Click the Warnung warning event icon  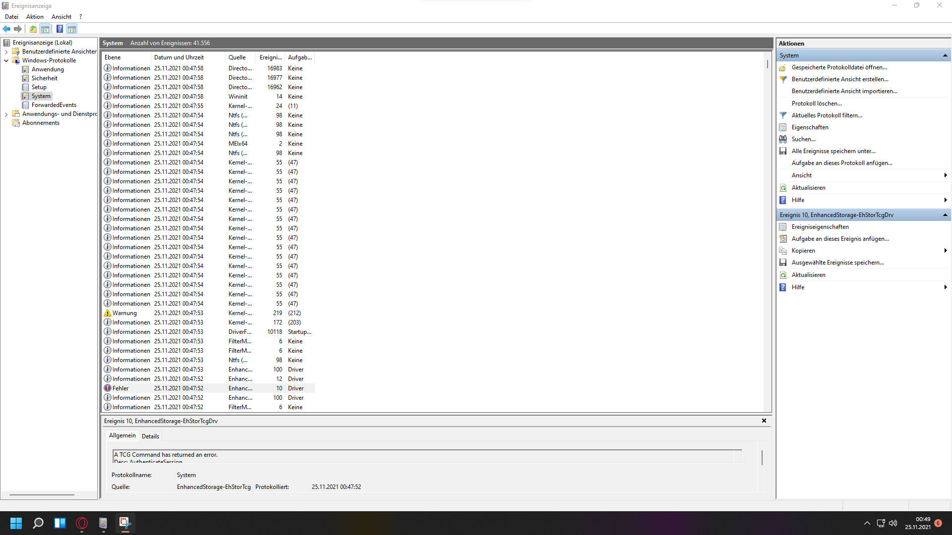pyautogui.click(x=108, y=313)
